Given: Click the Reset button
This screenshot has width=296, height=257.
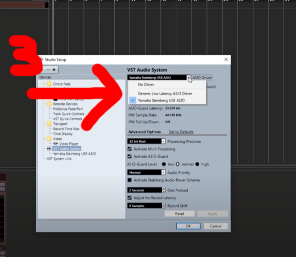Looking at the screenshot, I should [x=179, y=214].
